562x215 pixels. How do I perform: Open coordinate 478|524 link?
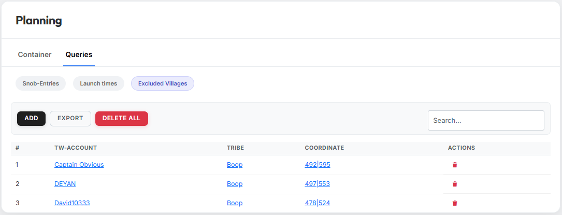(x=318, y=203)
